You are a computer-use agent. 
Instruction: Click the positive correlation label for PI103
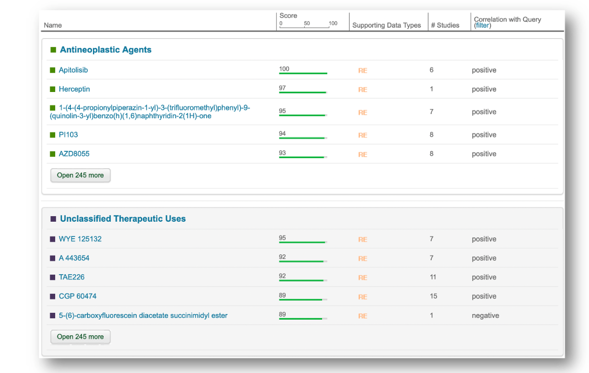click(484, 135)
